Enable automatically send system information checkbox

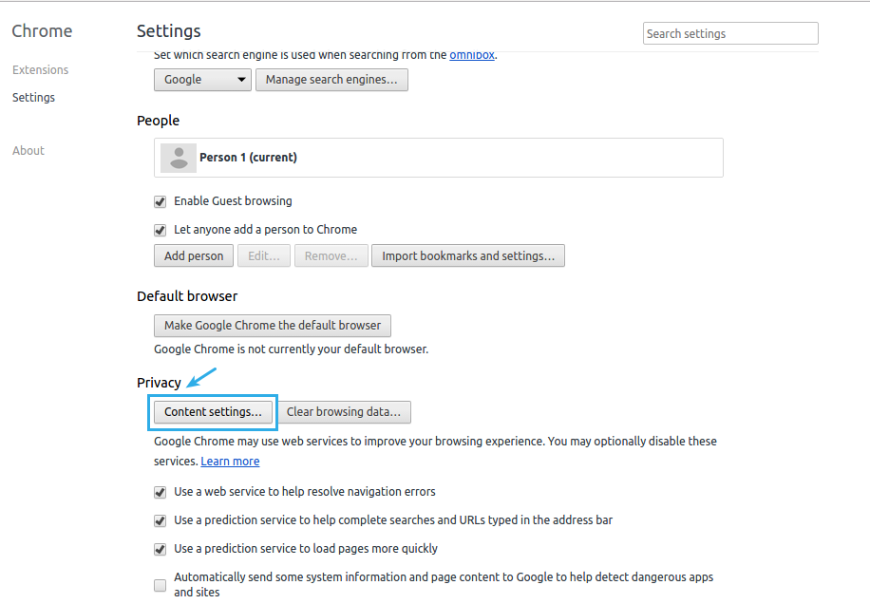point(161,585)
